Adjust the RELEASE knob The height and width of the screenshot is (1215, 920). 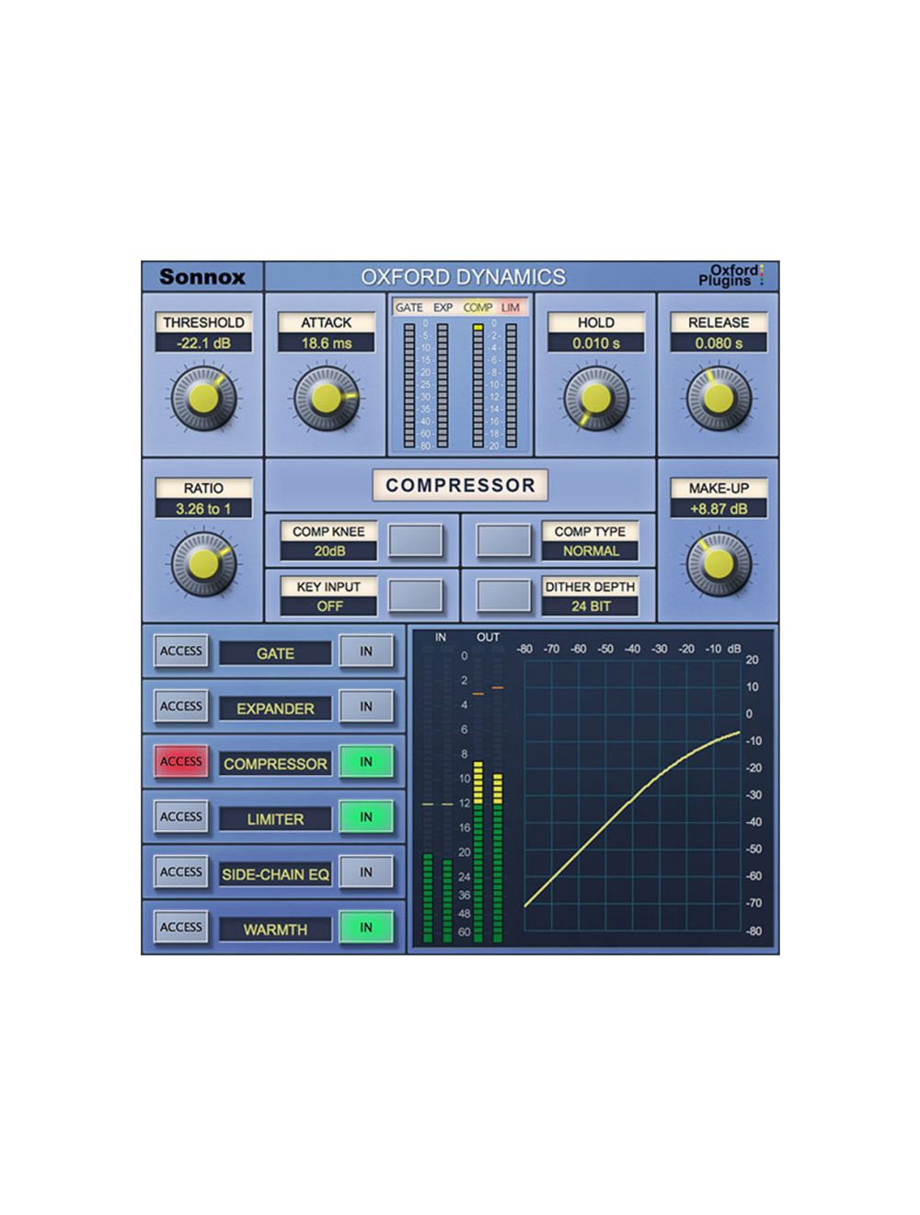coord(719,398)
